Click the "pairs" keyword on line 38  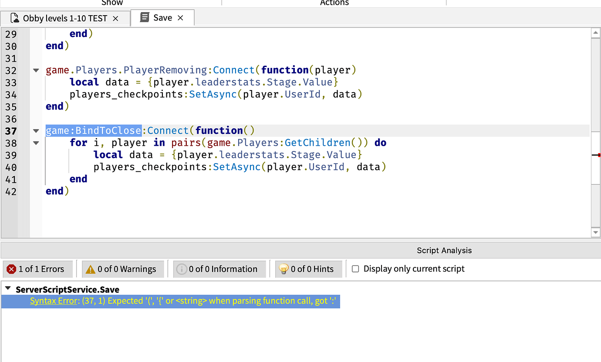(x=186, y=143)
